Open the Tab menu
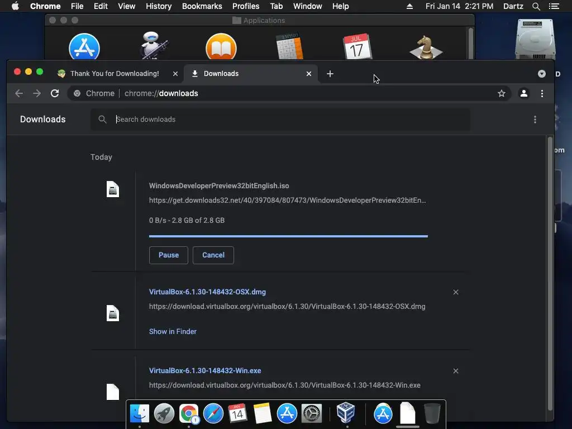This screenshot has width=572, height=429. click(276, 6)
